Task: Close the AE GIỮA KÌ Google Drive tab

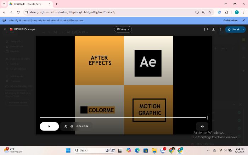Action: coord(50,4)
